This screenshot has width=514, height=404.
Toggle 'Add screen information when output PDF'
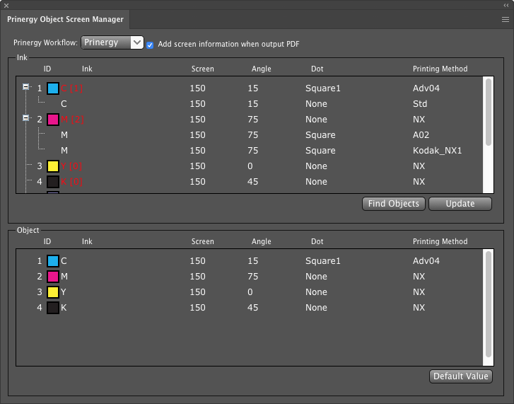(x=150, y=45)
